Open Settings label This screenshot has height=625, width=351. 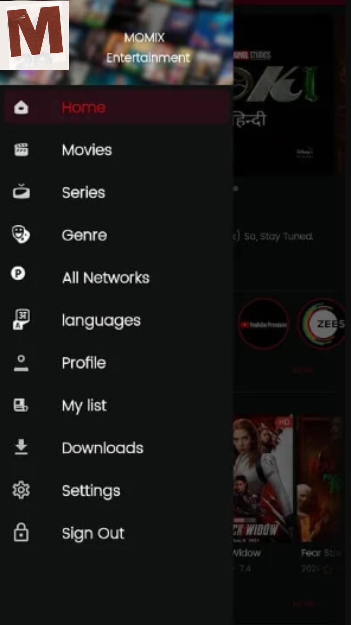tap(91, 491)
